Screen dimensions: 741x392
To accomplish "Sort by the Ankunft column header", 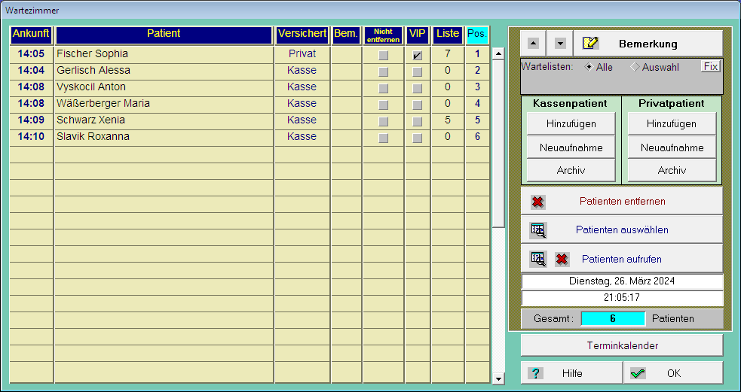I will [x=31, y=35].
